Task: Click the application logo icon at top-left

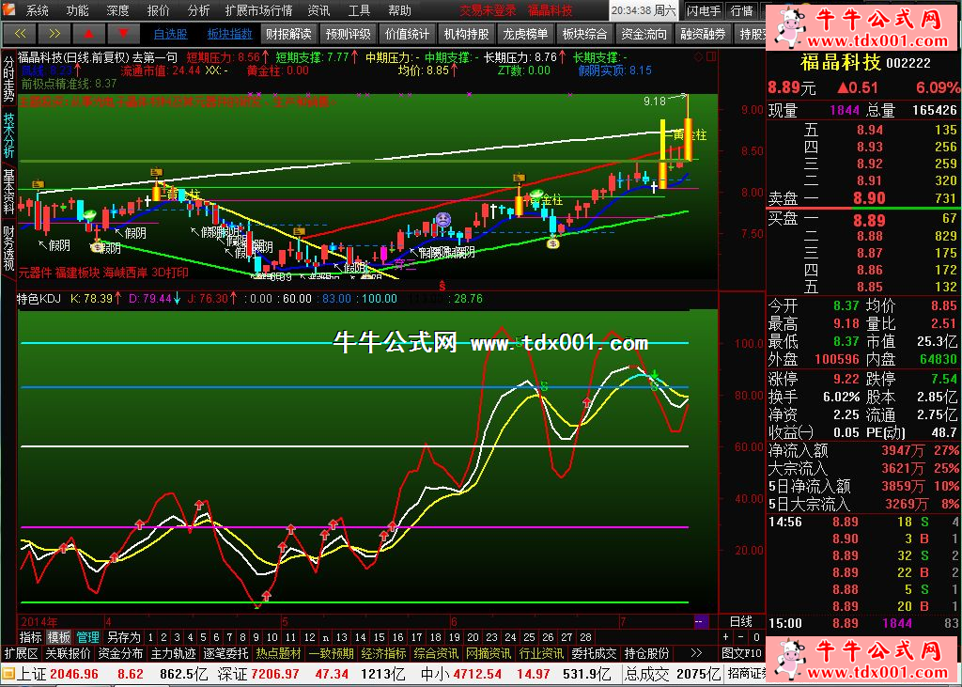Action: point(8,9)
